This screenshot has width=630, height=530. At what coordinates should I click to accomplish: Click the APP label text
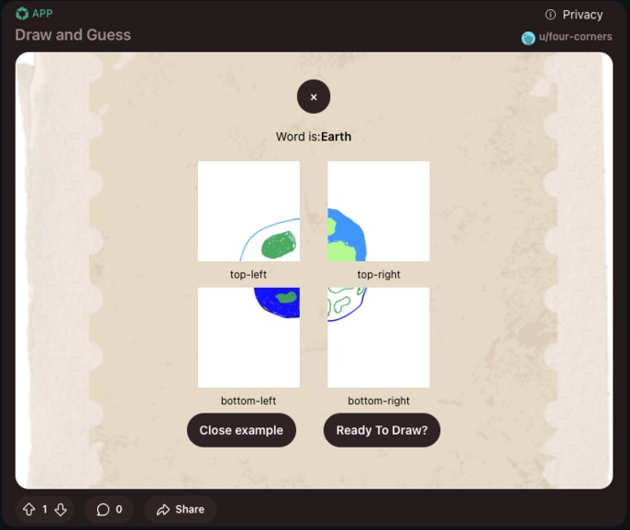click(x=43, y=13)
